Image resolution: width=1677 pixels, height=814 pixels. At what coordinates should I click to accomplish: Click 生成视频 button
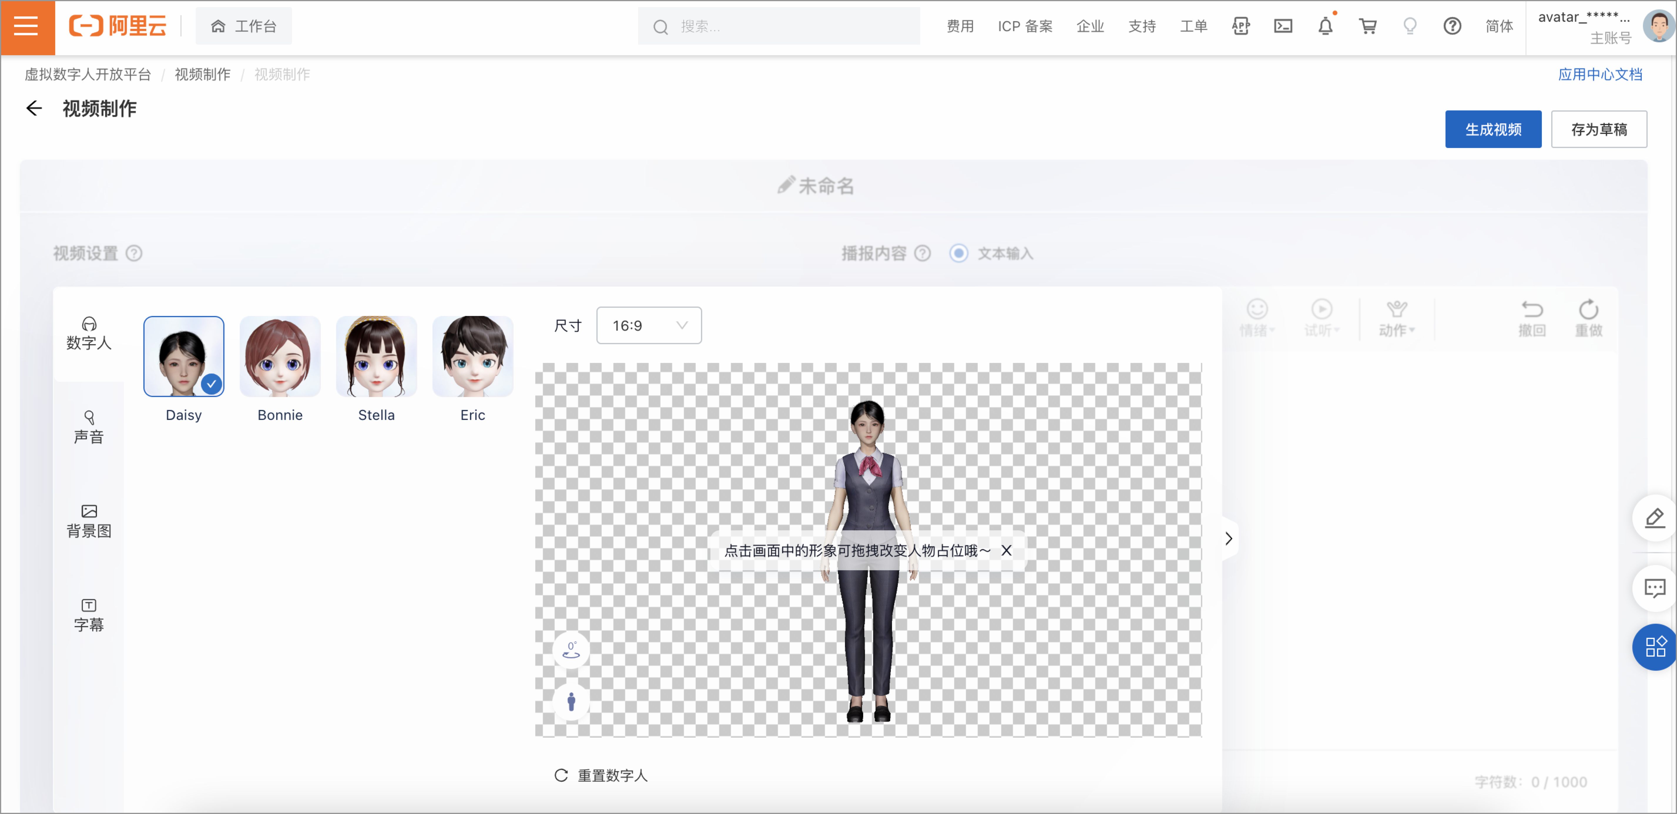1493,129
